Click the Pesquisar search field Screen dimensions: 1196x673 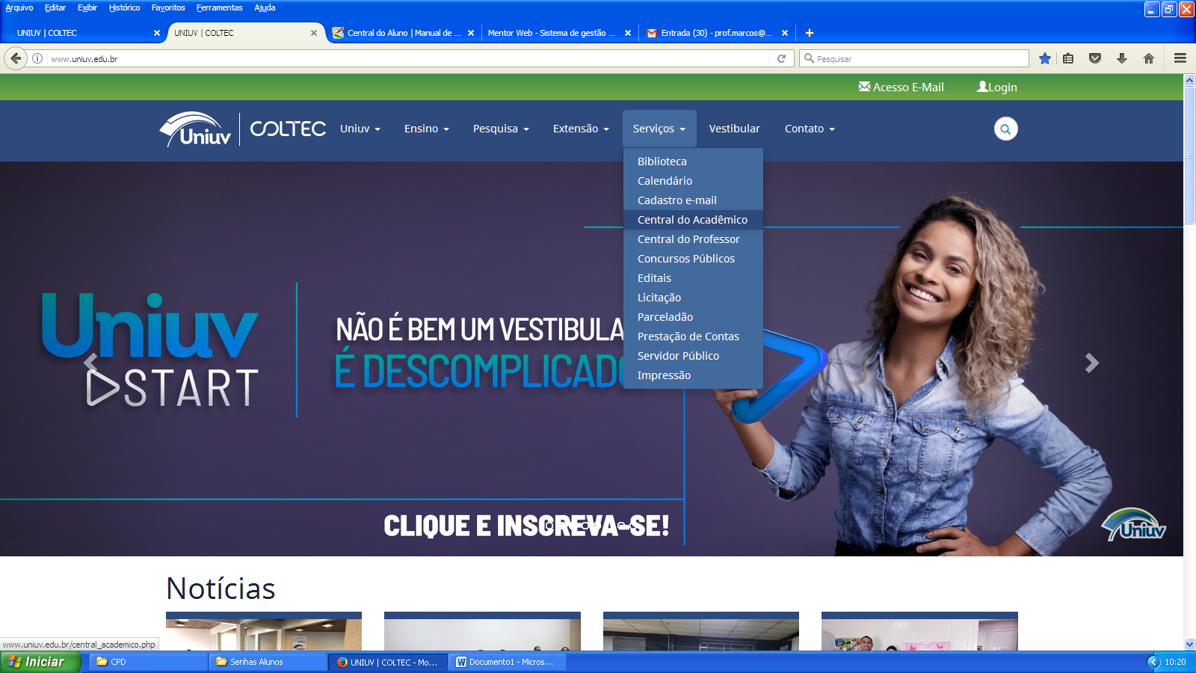[919, 58]
